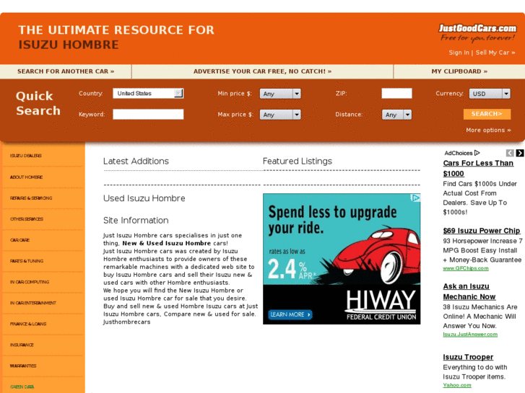Open More options link
This screenshot has width=525, height=393.
[488, 130]
